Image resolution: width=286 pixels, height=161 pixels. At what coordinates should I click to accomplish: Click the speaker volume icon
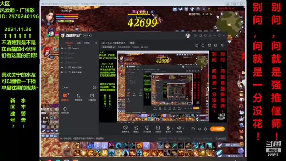pos(179,128)
